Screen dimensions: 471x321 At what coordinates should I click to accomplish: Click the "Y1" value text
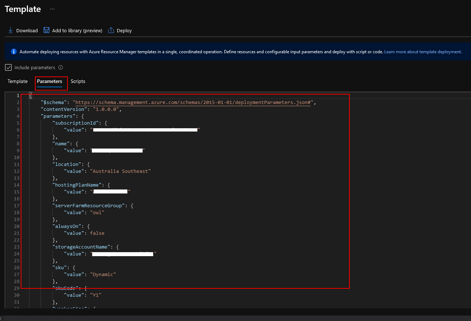[x=96, y=295]
